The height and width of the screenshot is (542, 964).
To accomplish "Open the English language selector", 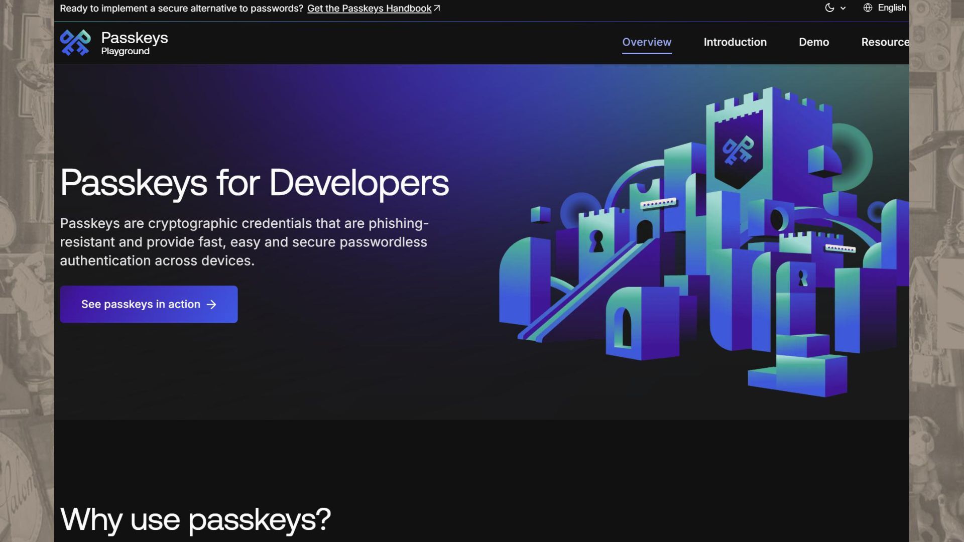I will 892,8.
